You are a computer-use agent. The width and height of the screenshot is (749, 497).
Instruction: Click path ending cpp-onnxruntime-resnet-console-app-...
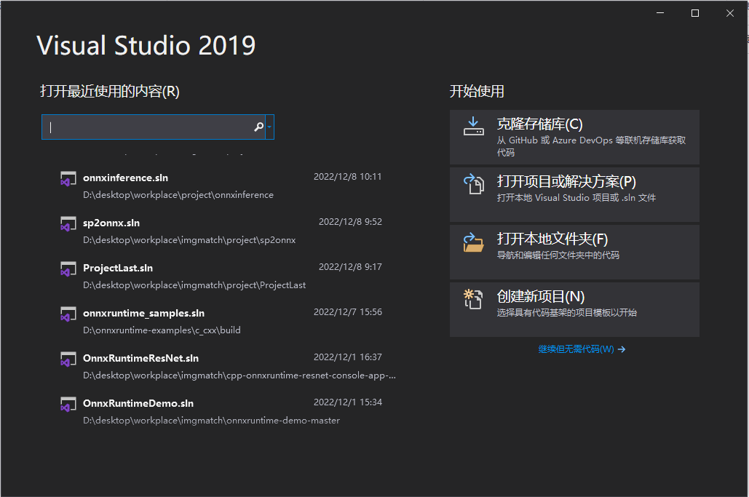[239, 375]
